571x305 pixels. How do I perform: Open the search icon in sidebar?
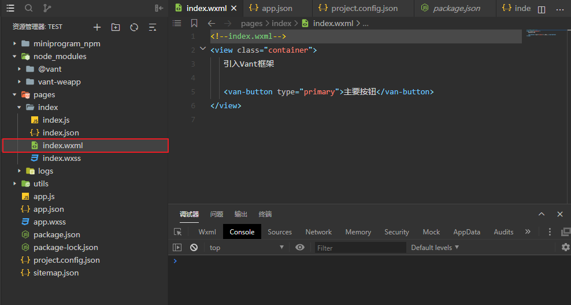click(x=28, y=8)
